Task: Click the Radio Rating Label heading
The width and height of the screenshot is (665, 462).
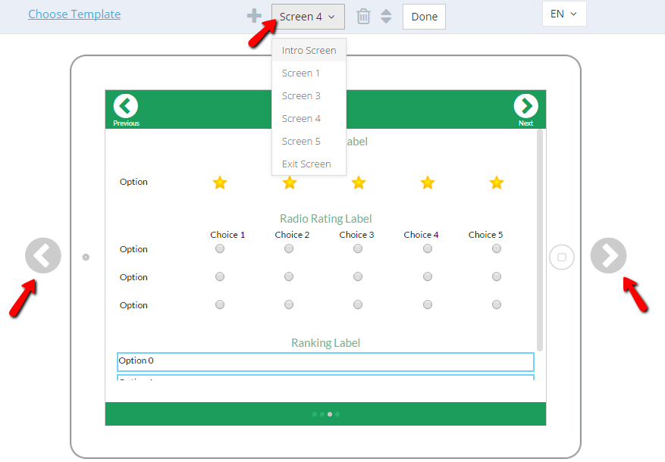Action: pos(326,219)
